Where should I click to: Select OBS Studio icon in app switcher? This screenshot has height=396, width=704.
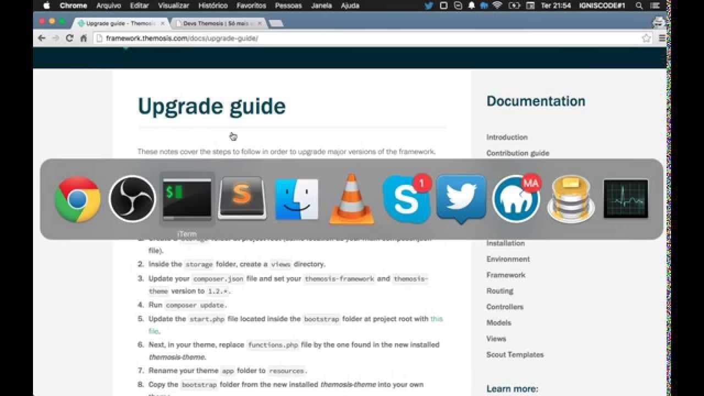click(x=132, y=199)
